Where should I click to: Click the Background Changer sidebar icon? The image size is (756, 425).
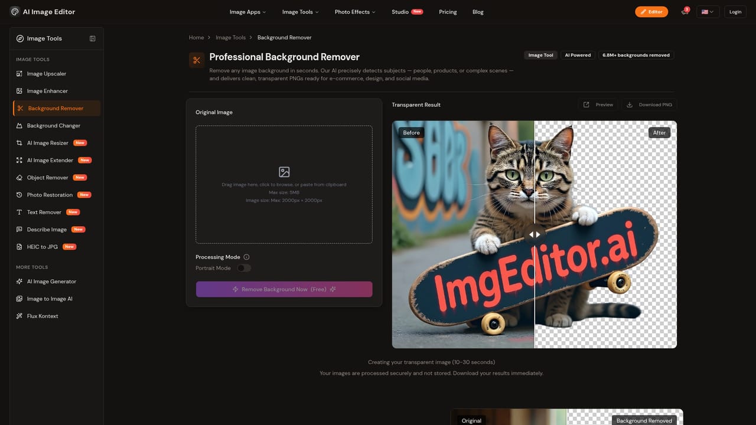click(x=20, y=126)
